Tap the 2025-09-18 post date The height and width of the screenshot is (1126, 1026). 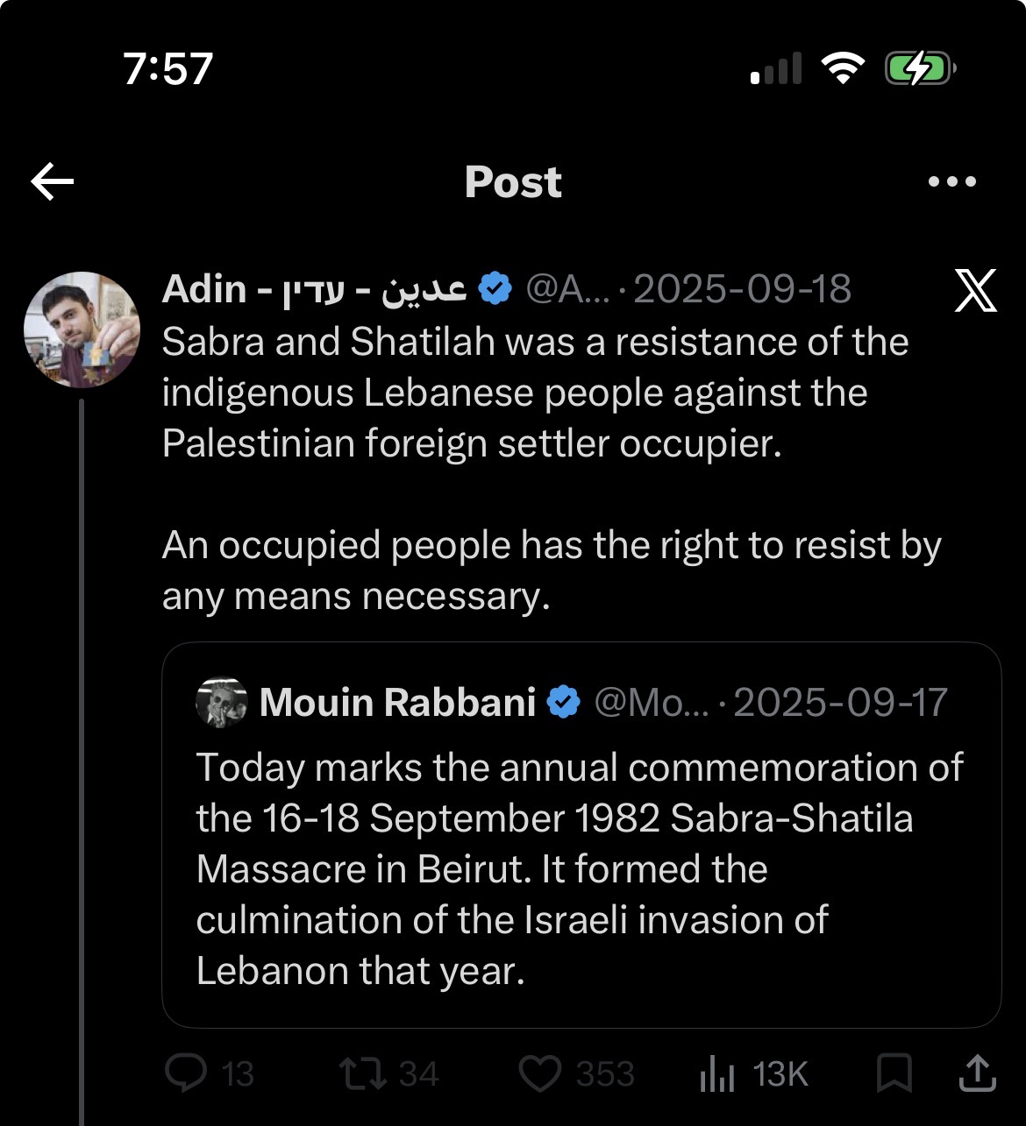click(742, 289)
